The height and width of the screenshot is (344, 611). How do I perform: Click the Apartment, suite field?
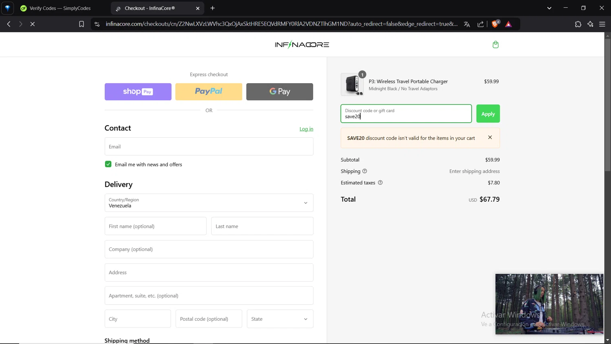(x=209, y=295)
